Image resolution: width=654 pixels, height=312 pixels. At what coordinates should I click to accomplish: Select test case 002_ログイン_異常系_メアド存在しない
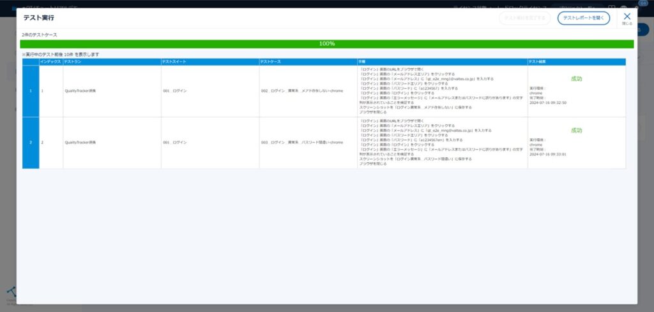click(302, 91)
